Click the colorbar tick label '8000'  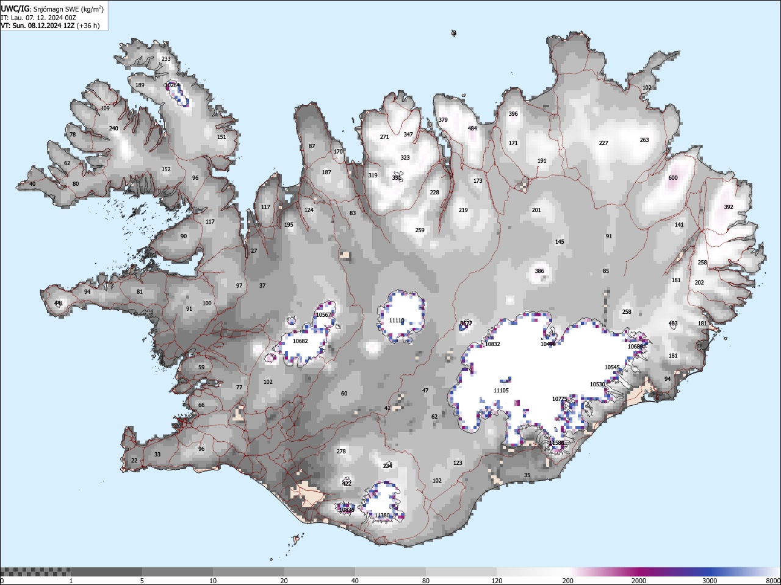pos(773,581)
